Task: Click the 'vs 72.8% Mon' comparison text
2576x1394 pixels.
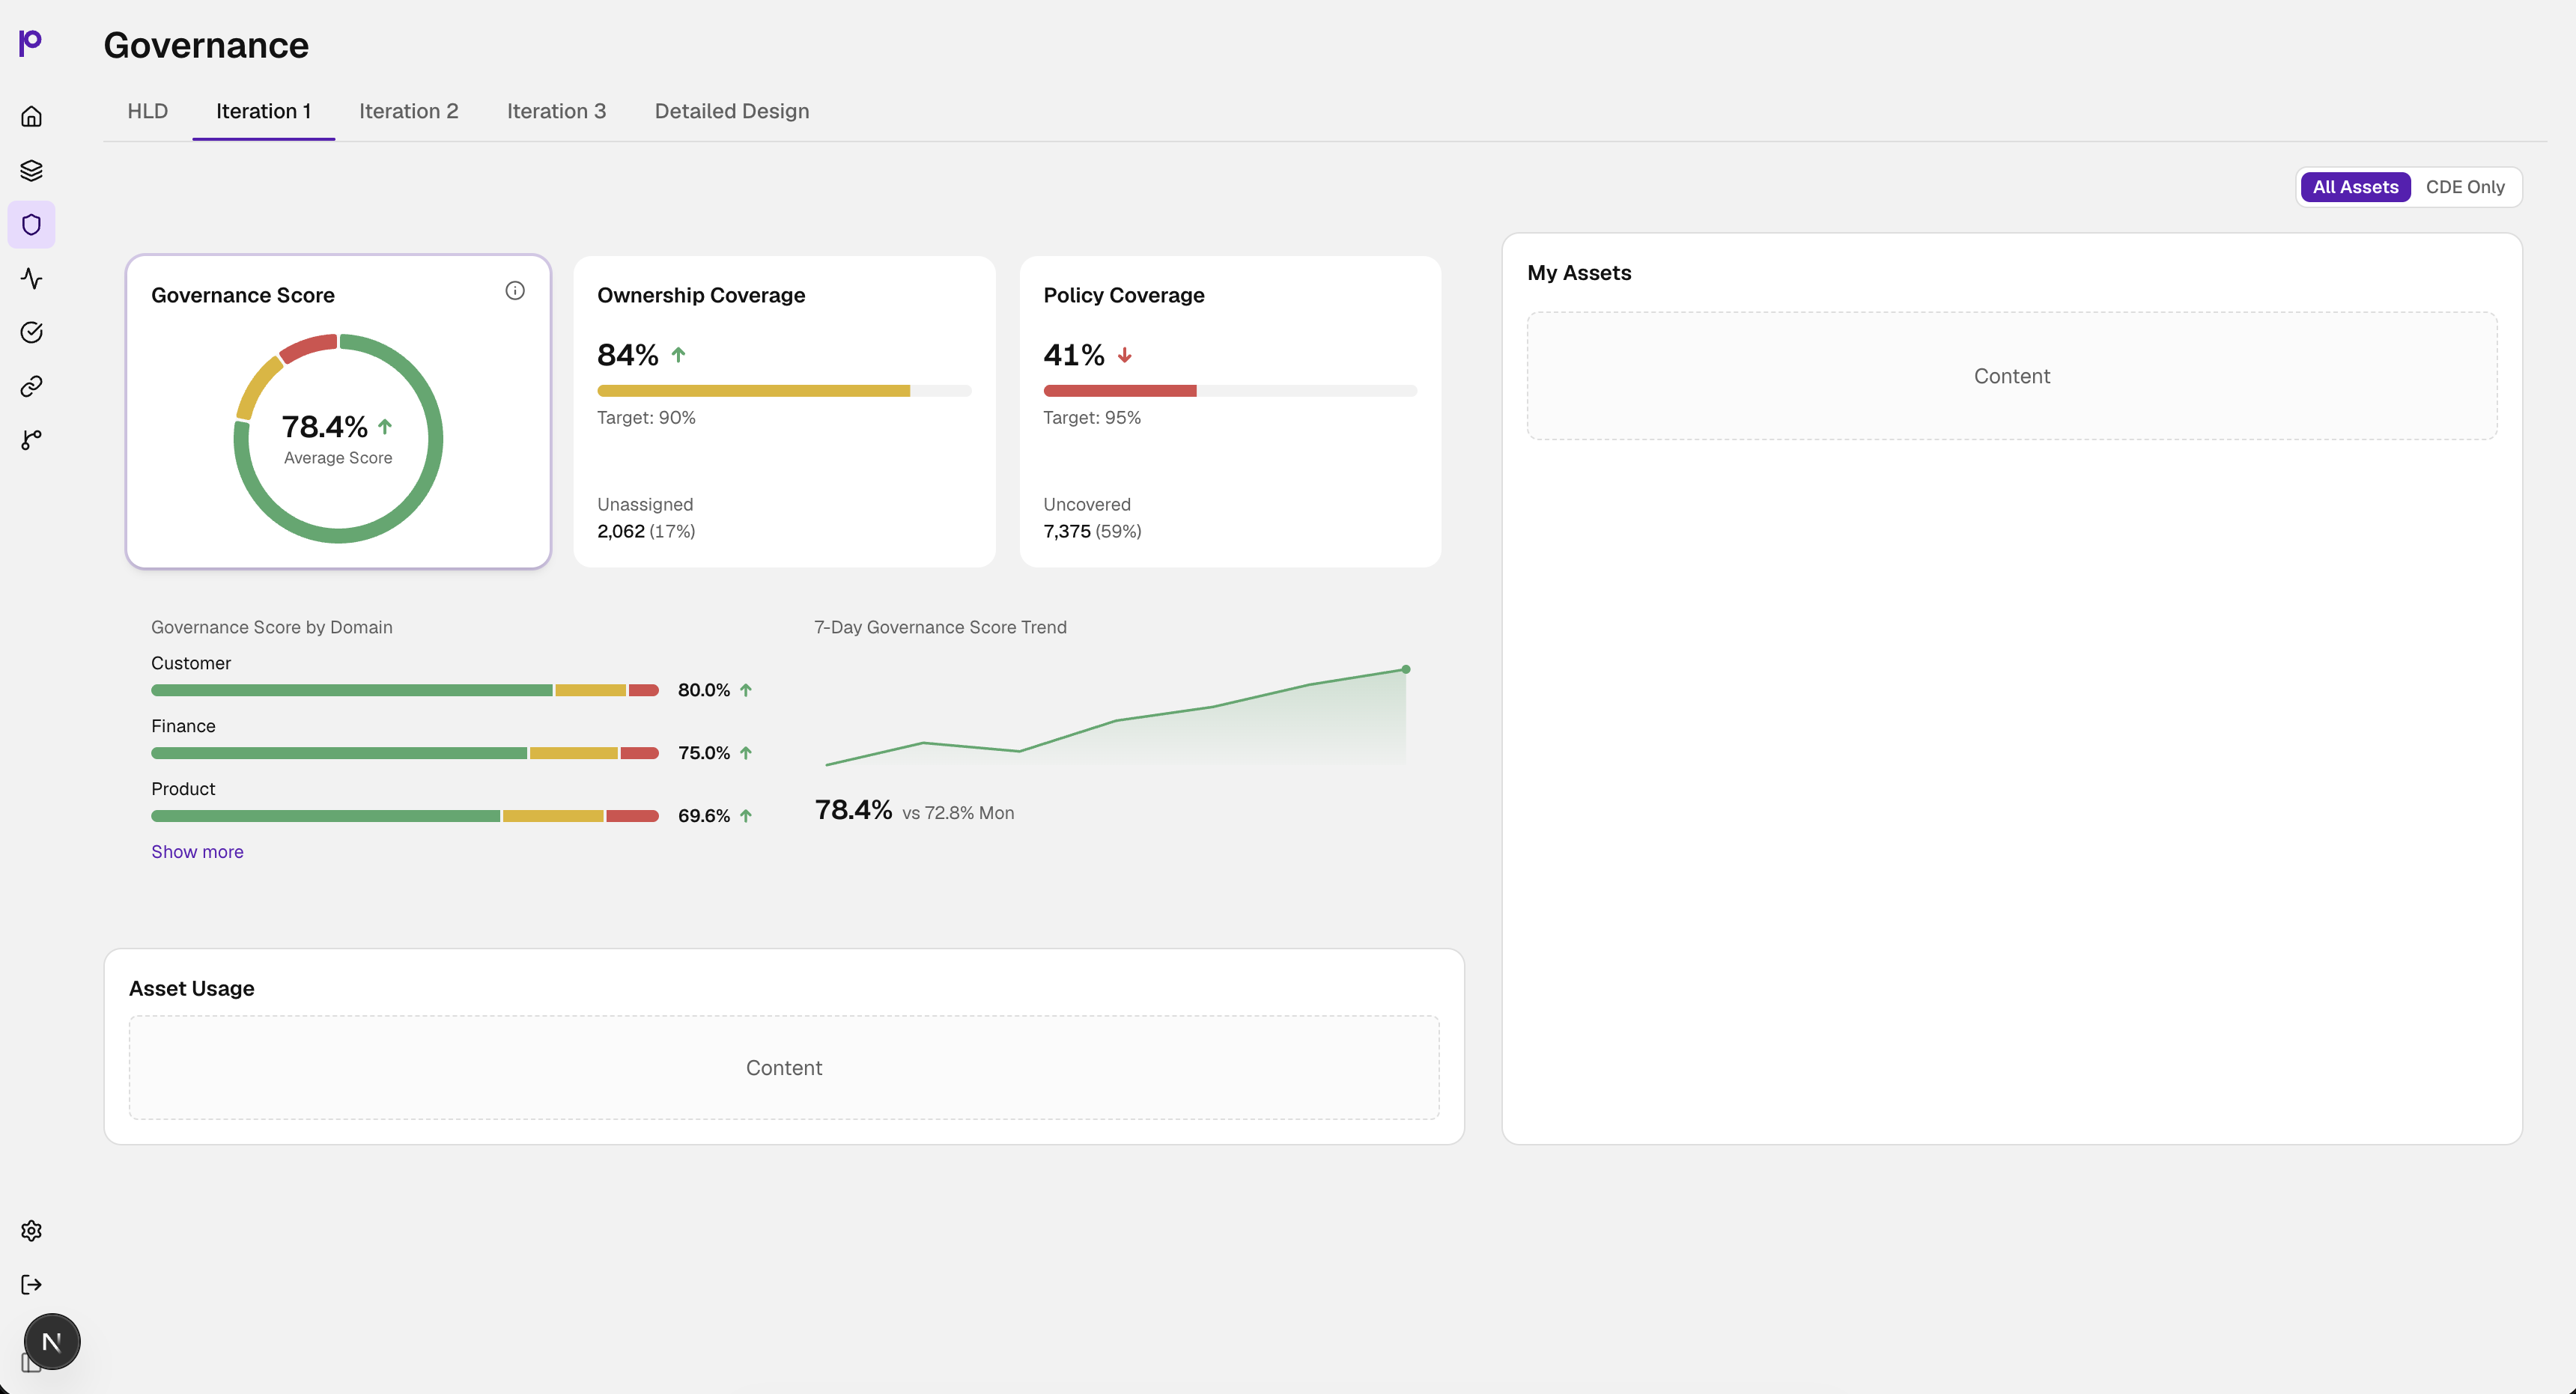Action: point(958,813)
